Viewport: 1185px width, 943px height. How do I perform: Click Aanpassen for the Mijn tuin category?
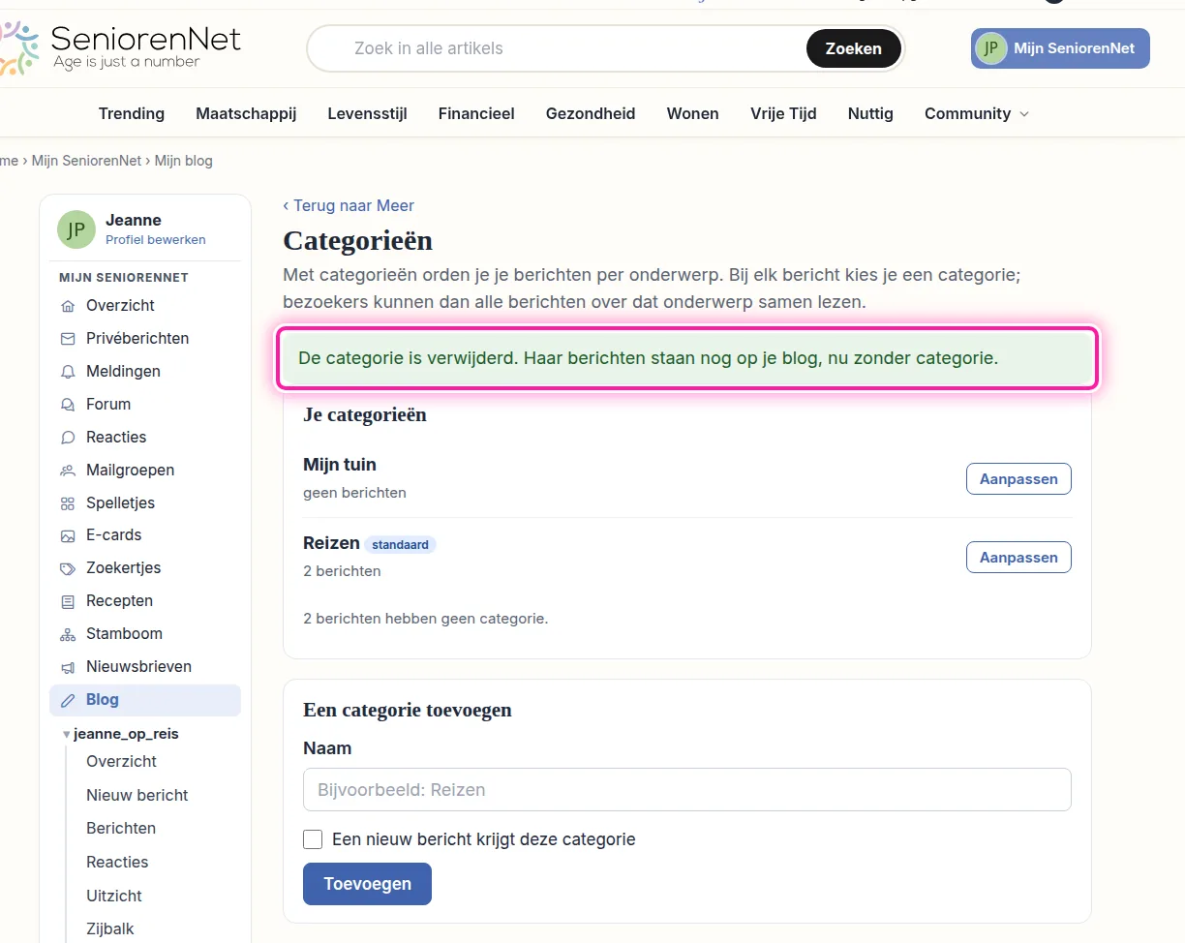(1018, 479)
